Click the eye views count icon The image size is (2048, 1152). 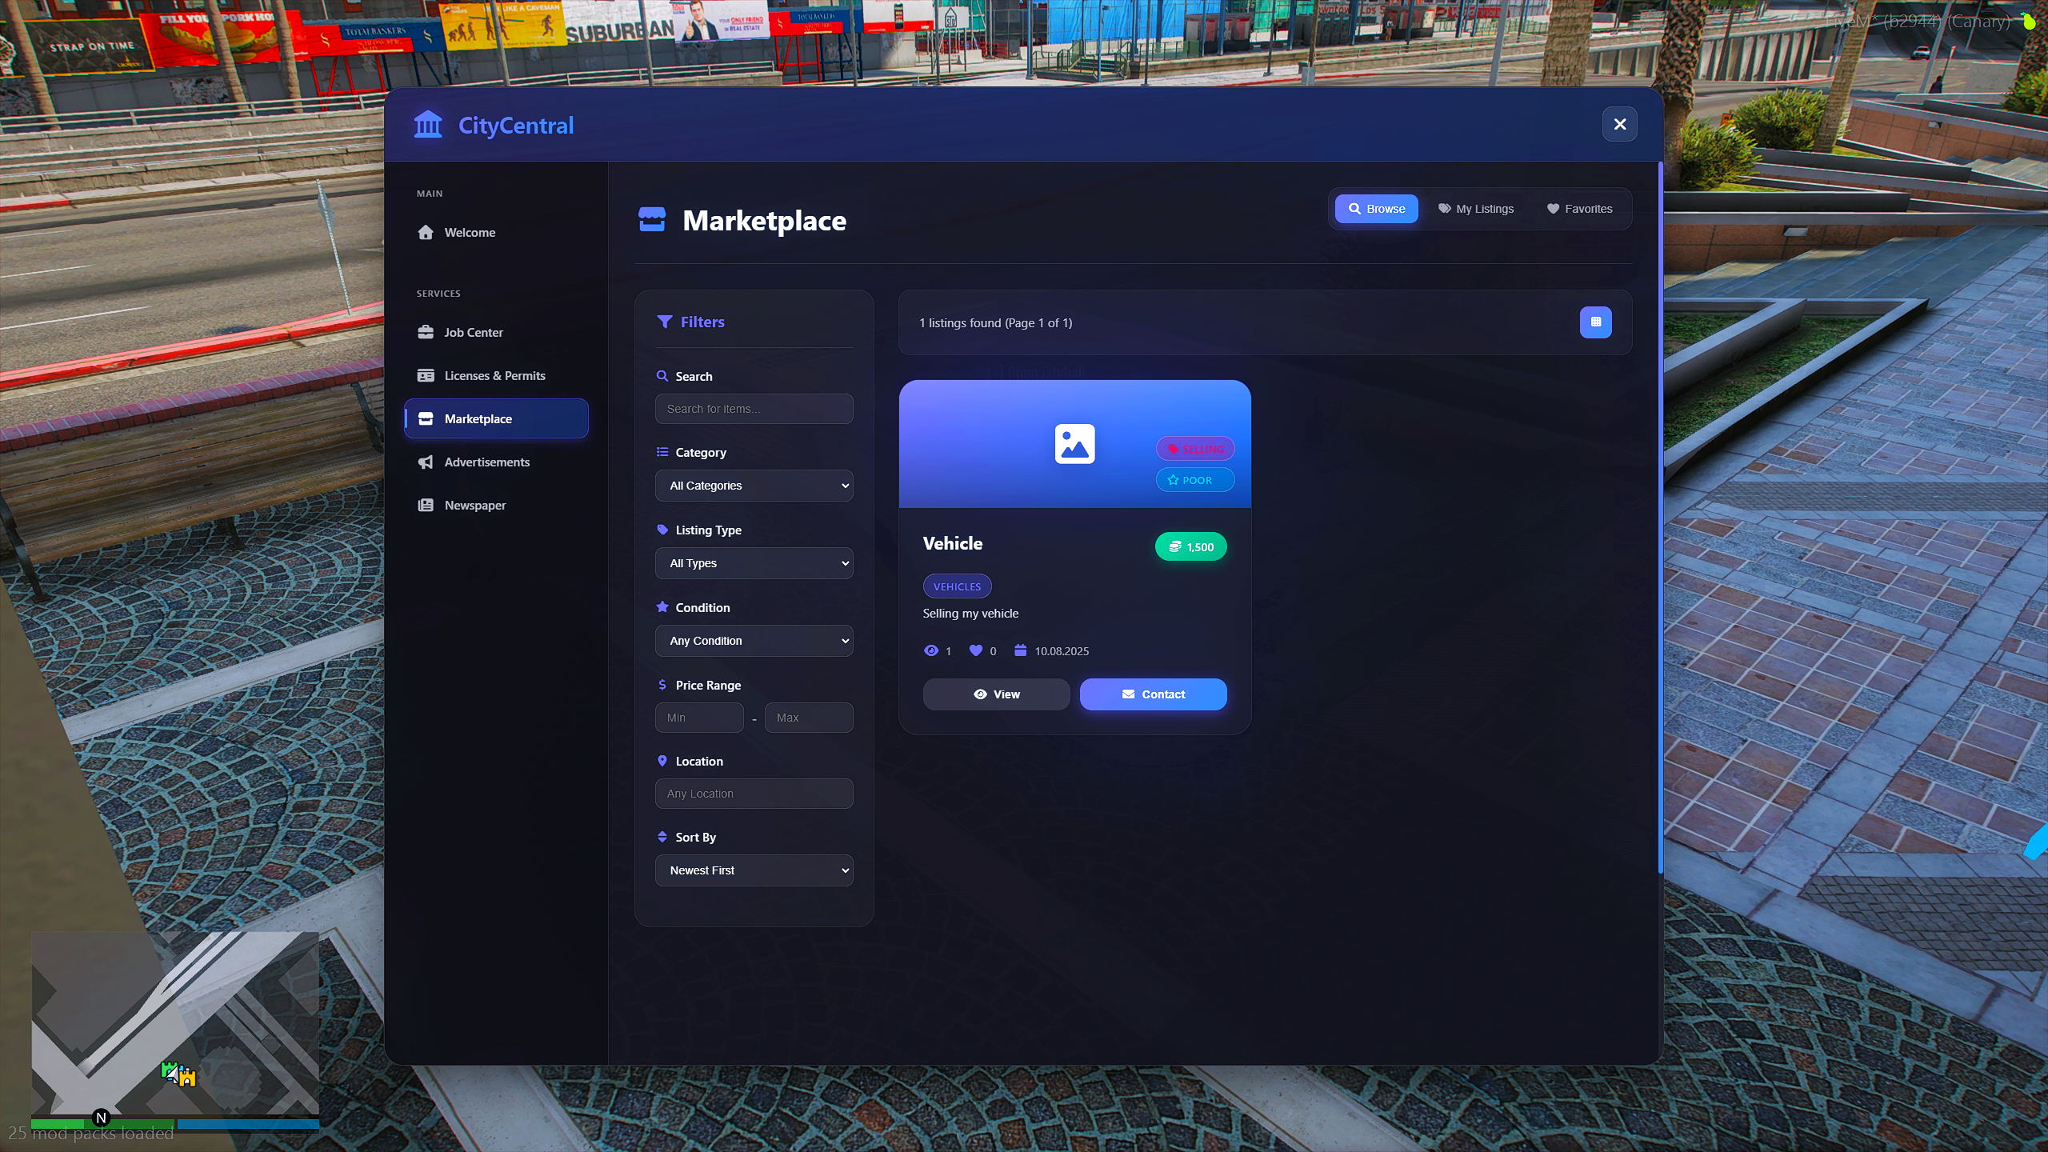tap(930, 650)
